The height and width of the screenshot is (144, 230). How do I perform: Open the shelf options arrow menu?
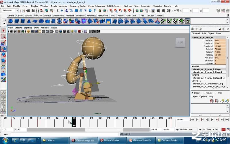point(4,24)
